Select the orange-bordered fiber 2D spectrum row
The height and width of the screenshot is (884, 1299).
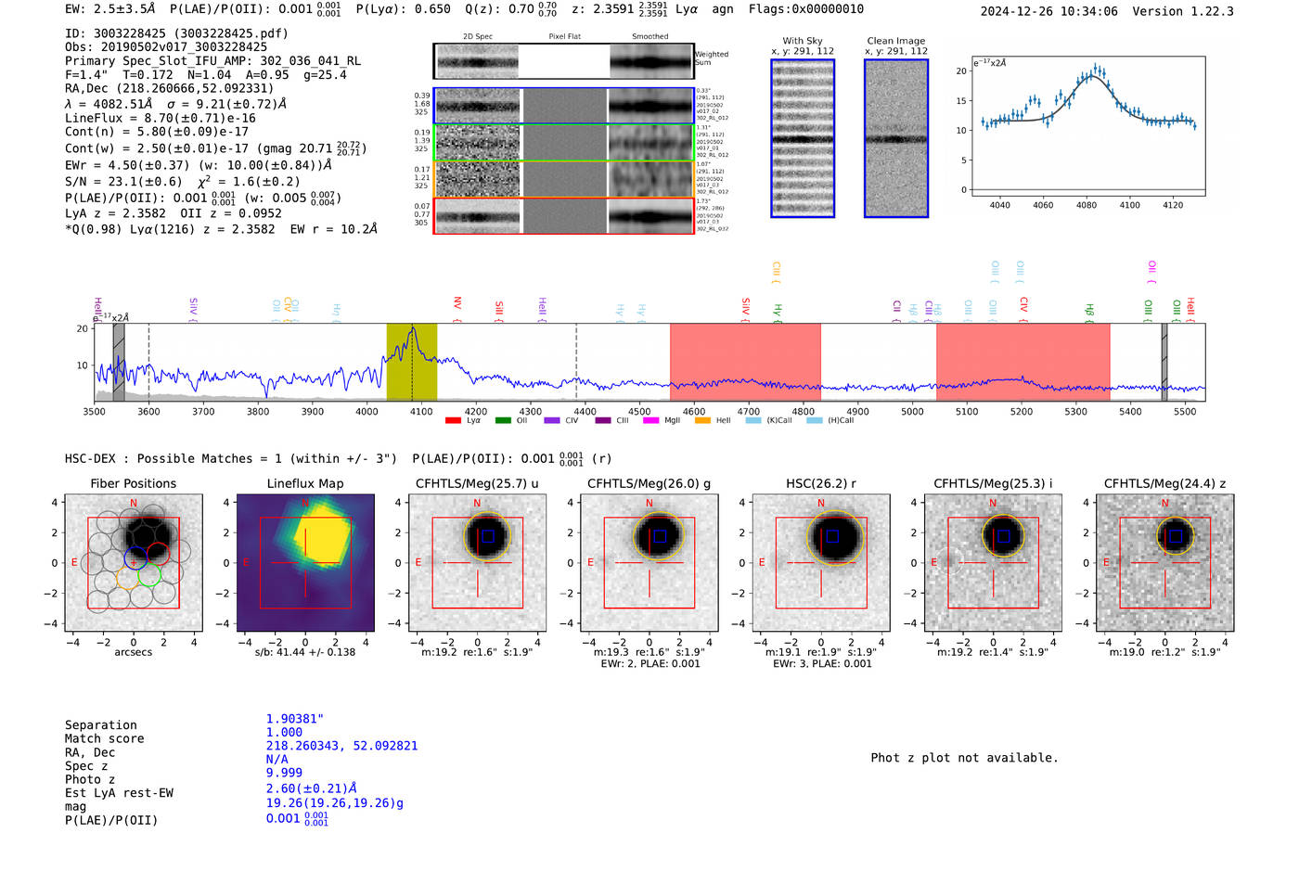pos(563,179)
